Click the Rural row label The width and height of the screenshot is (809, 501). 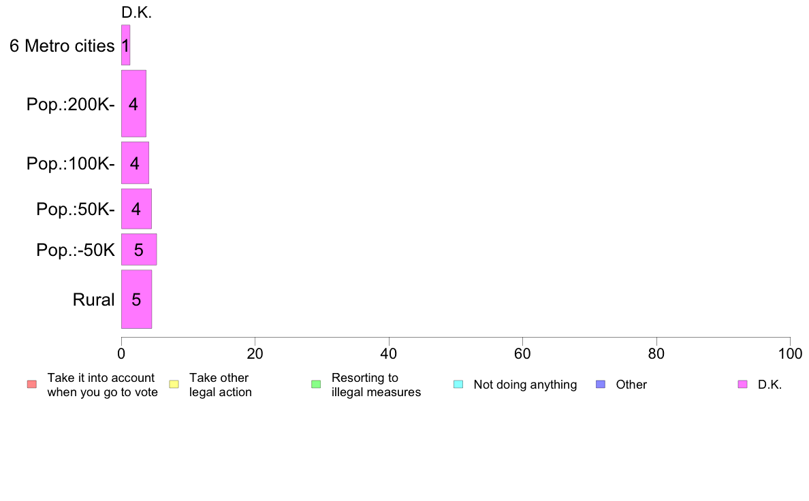[93, 300]
